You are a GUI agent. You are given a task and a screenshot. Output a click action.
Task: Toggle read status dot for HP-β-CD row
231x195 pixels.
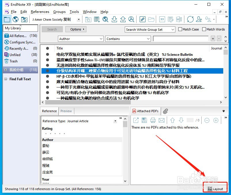(x=48, y=76)
